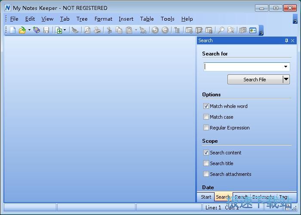The width and height of the screenshot is (301, 215).
Task: Open the View menu
Action: (47, 19)
